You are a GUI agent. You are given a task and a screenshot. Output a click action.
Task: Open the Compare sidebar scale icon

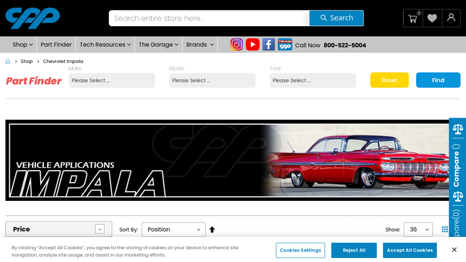tap(458, 129)
